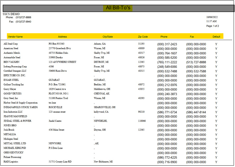
Task: Click city DETROIT, MI
Action: tap(101, 62)
